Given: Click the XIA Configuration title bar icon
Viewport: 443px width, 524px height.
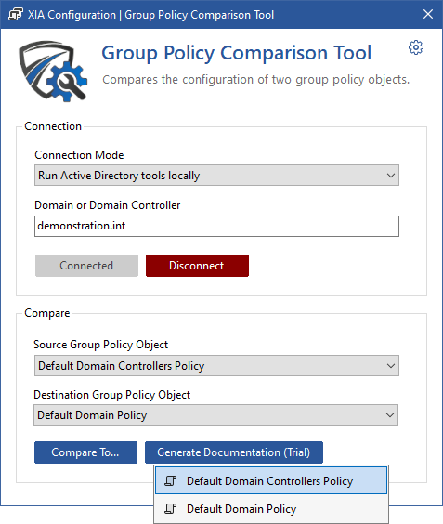Looking at the screenshot, I should [x=16, y=15].
